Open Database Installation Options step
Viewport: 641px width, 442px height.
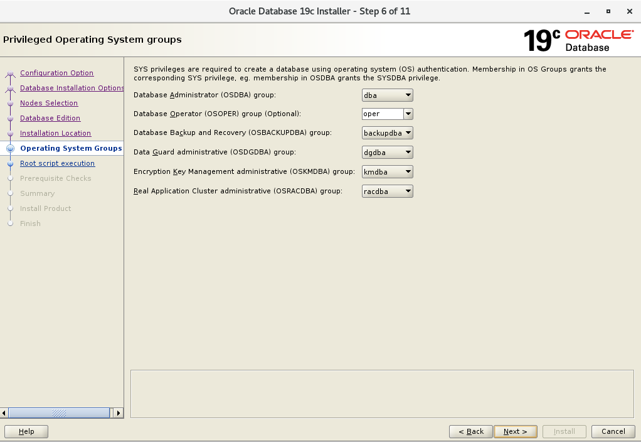[x=72, y=88]
